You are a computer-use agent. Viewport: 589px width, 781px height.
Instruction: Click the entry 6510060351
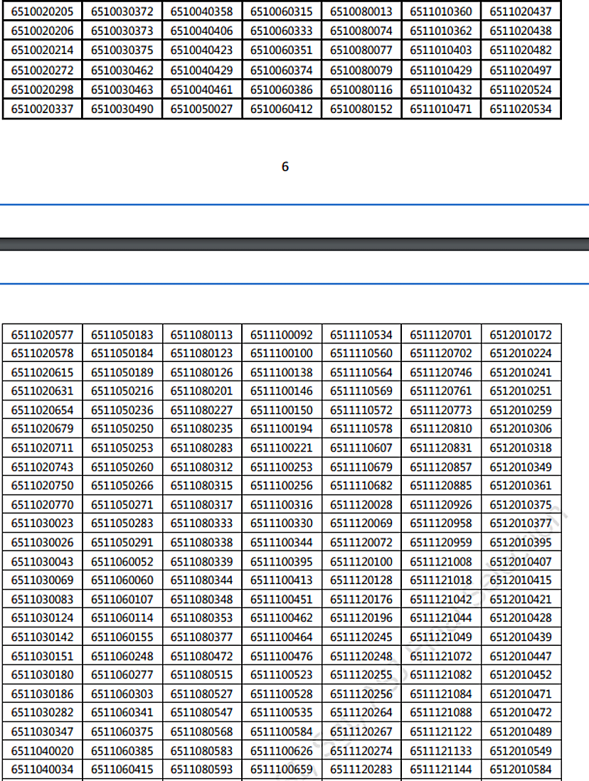(282, 50)
